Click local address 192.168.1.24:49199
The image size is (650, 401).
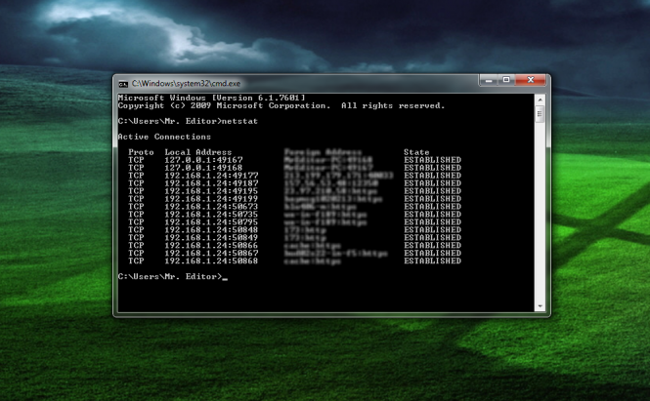[211, 199]
